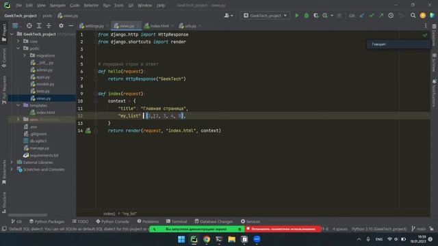Commit changes with the green checkmark
Image resolution: width=438 pixels, height=246 pixels.
click(x=372, y=16)
